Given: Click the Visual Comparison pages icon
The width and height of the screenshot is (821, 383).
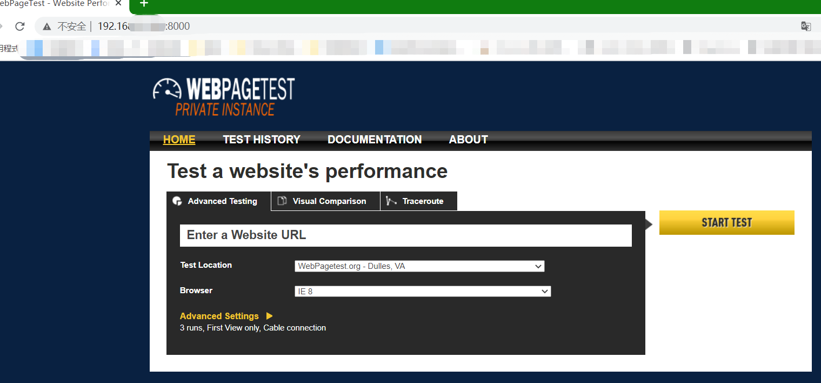Looking at the screenshot, I should [282, 201].
